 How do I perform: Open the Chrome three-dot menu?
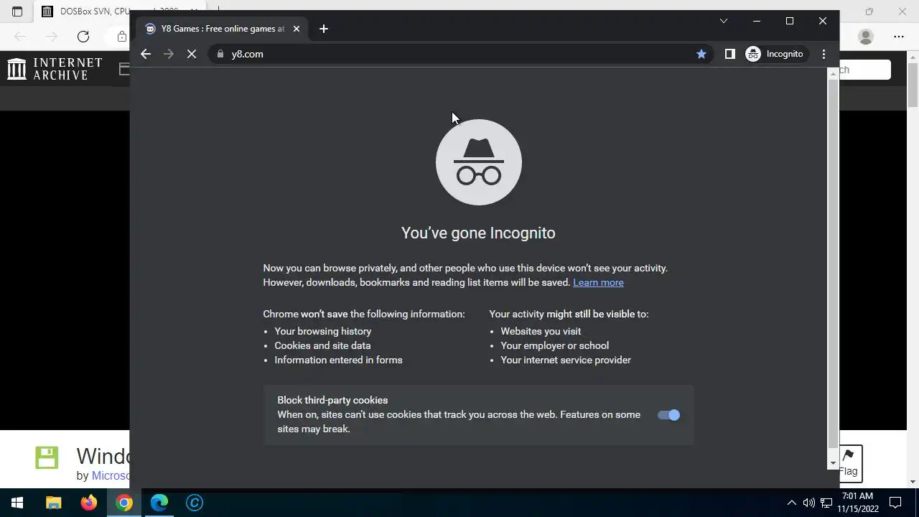coord(824,54)
